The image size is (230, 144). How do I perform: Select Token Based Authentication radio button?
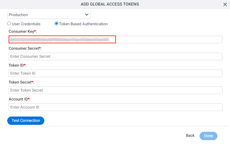(56, 24)
